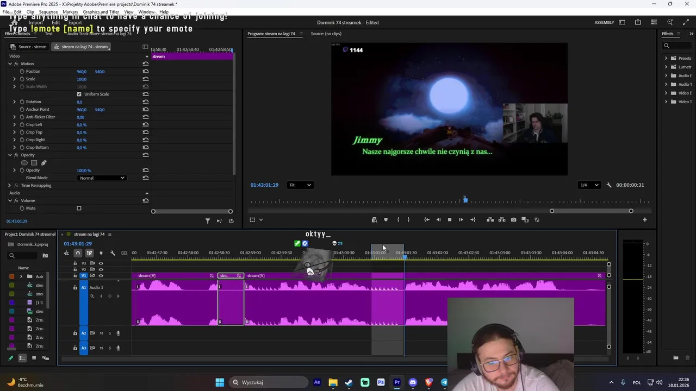696x391 pixels.
Task: Reset the Rotation parameter
Action: pyautogui.click(x=145, y=102)
